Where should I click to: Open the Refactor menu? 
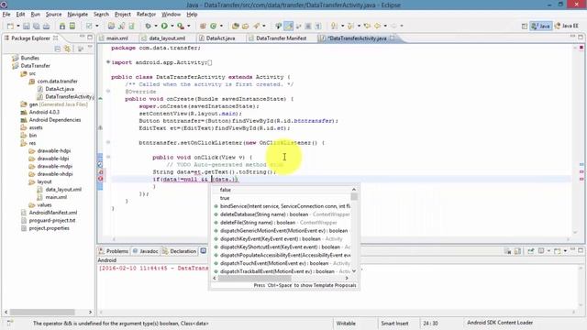point(146,15)
